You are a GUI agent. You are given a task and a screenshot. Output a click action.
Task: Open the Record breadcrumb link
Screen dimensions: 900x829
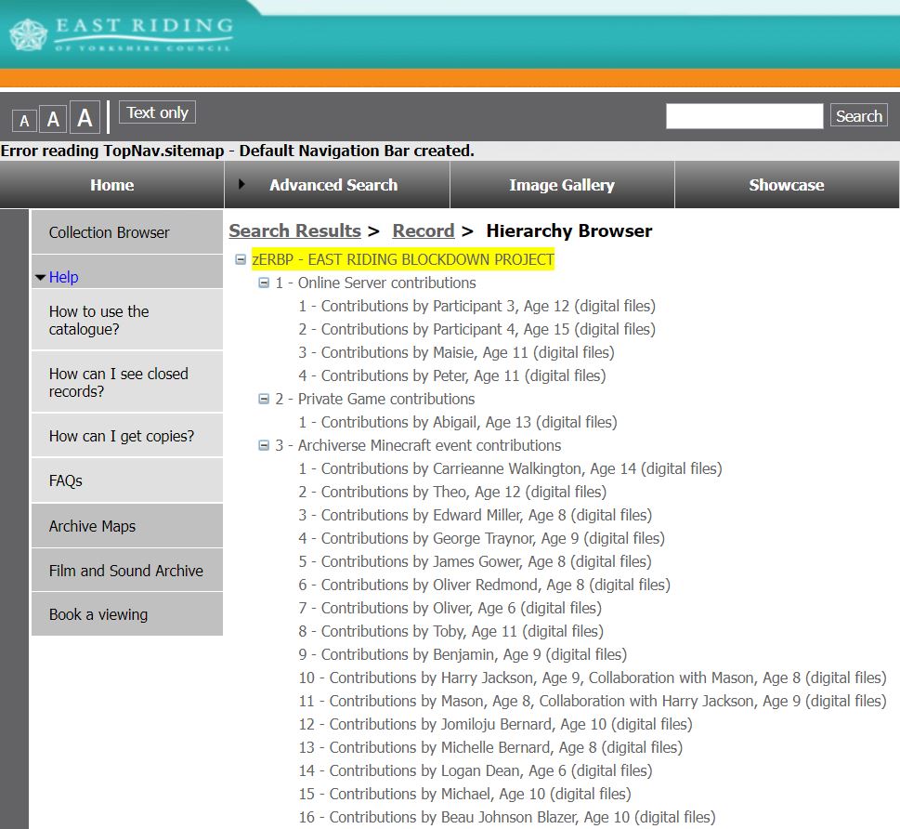[x=424, y=230]
